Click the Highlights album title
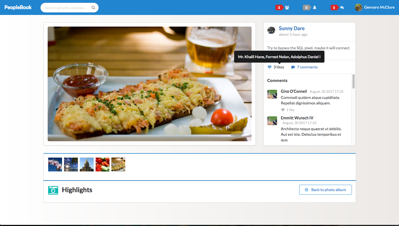399x226 pixels. (x=77, y=190)
